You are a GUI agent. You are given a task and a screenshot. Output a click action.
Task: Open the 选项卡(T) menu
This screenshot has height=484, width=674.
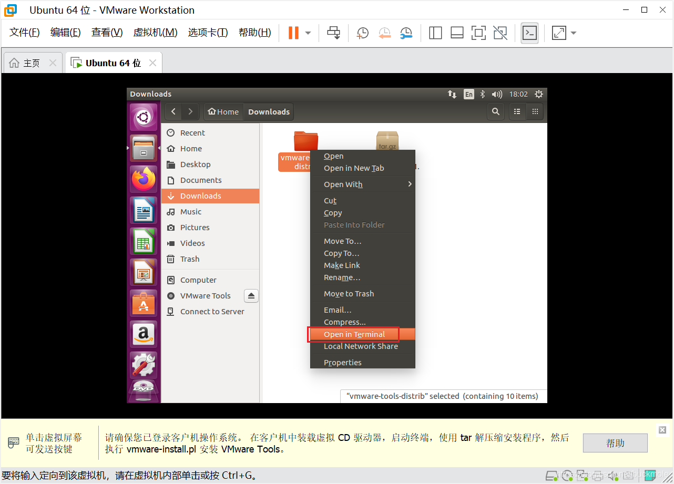pos(208,33)
